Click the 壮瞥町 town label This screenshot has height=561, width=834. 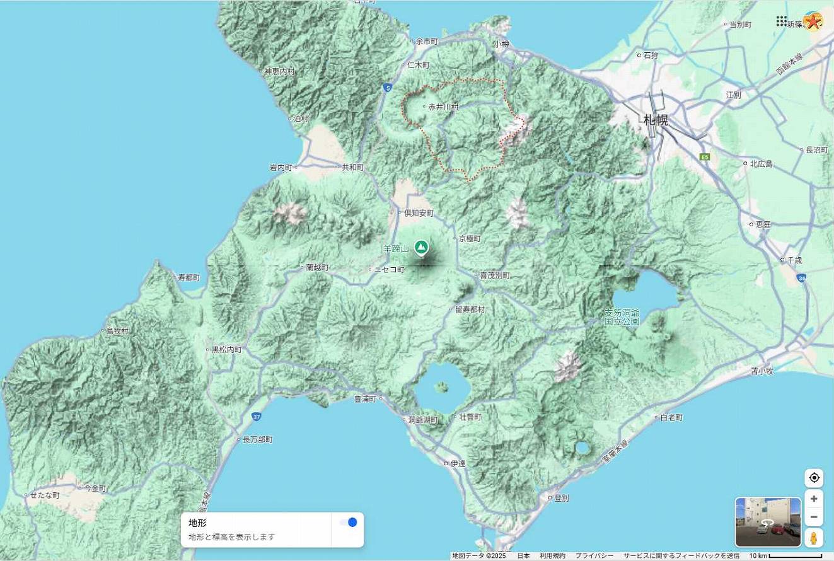(x=470, y=417)
